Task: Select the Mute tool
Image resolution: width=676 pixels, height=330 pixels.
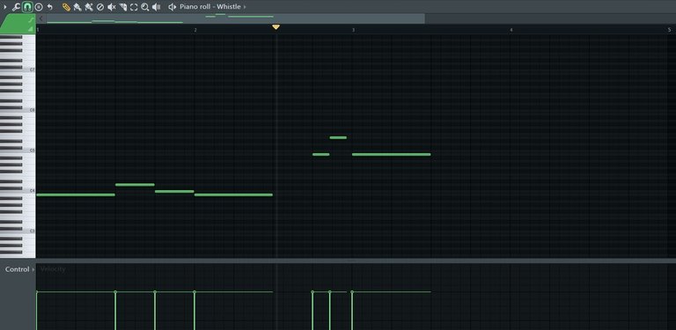Action: tap(111, 7)
